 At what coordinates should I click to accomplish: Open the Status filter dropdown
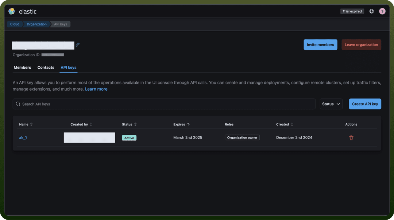click(x=331, y=104)
